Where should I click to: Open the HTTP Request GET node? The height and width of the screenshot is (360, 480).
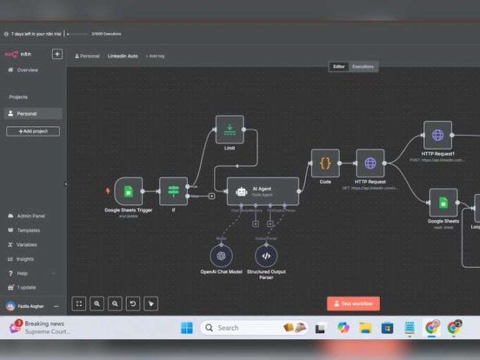pos(370,163)
